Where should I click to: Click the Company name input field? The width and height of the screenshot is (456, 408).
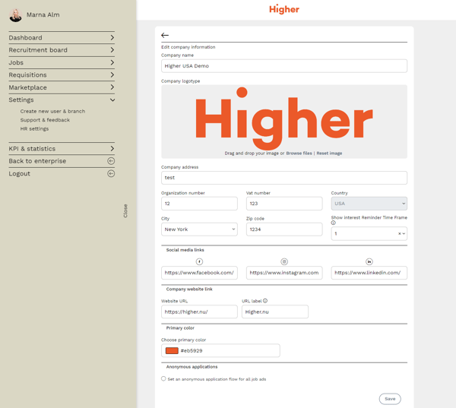[x=284, y=66]
